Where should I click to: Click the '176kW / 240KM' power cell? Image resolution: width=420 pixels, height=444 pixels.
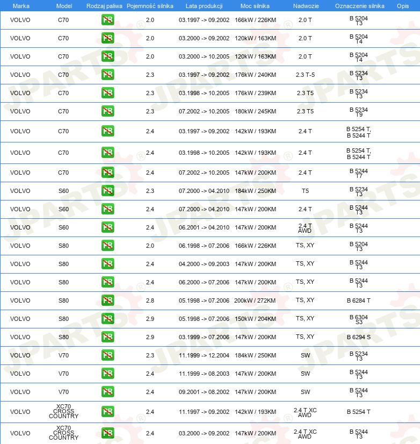click(255, 75)
